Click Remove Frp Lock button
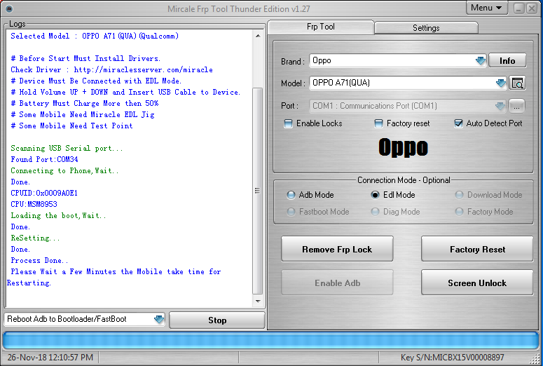The height and width of the screenshot is (366, 543). pos(337,249)
